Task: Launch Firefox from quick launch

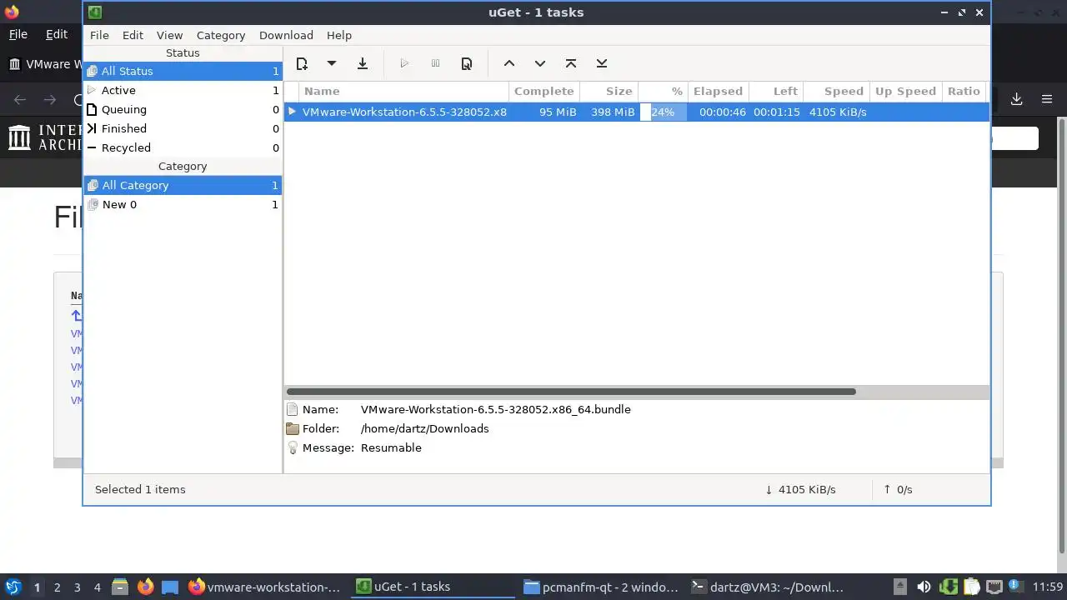Action: 145,587
